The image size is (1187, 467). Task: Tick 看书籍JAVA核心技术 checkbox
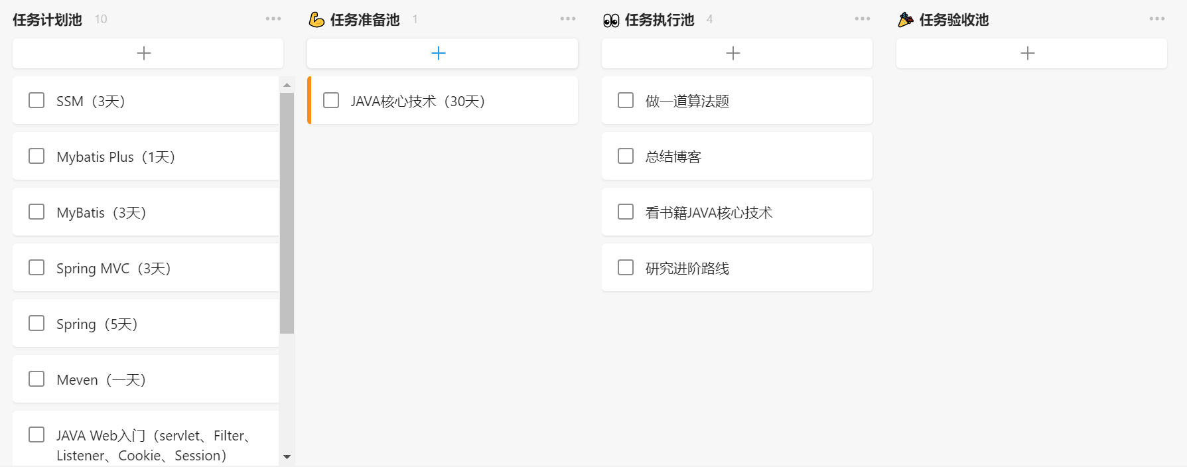click(626, 212)
